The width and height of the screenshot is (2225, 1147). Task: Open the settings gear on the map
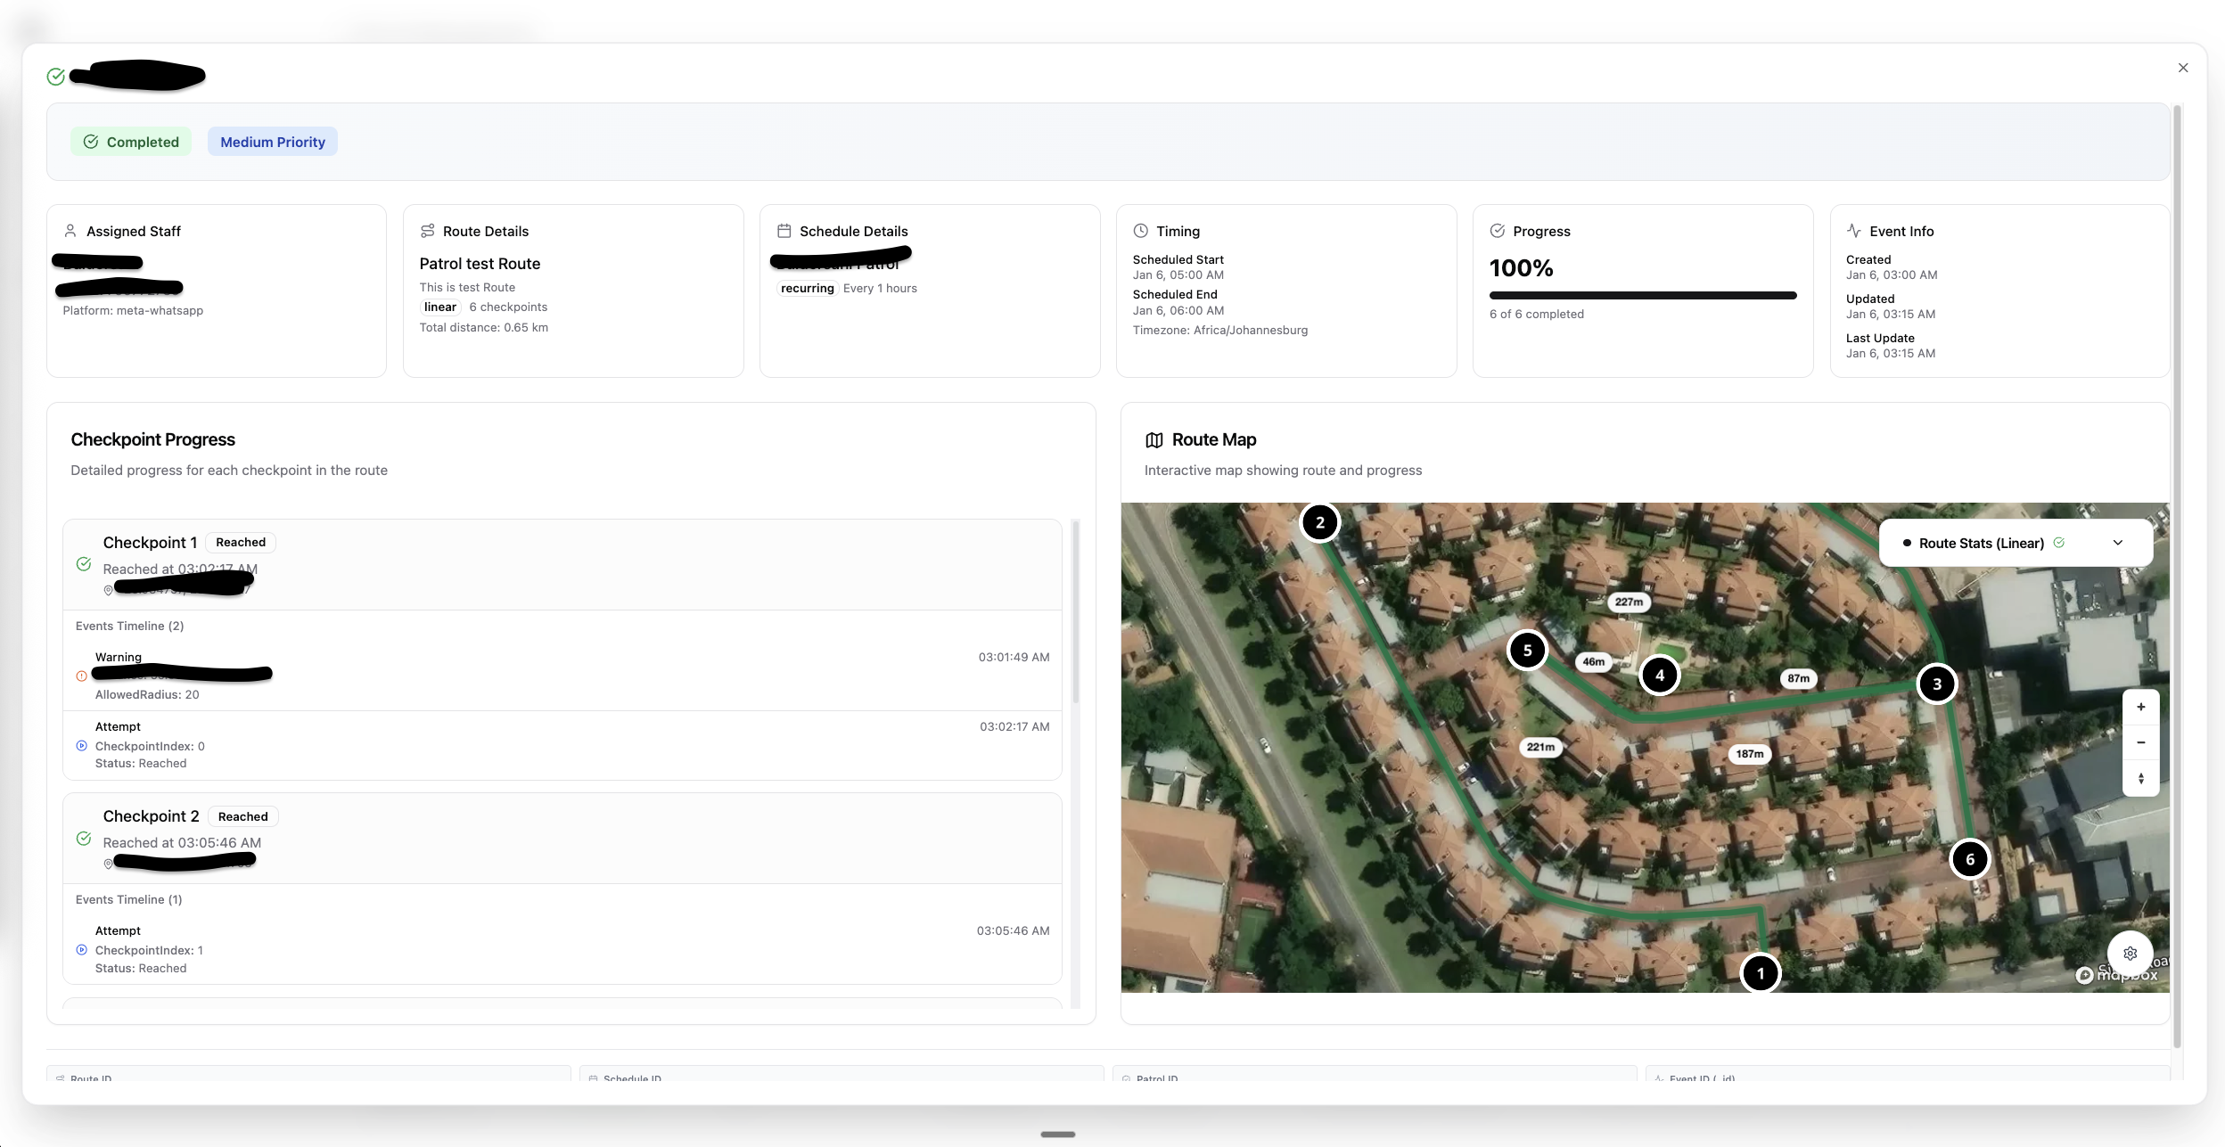(2130, 953)
